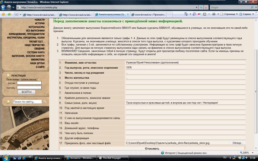This screenshot has height=161, width=258.
Task: Open the search provider dropdown arrow
Action: point(256,7)
